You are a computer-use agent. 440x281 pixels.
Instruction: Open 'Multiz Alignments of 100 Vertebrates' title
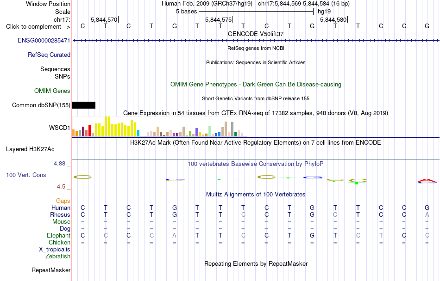pos(256,195)
